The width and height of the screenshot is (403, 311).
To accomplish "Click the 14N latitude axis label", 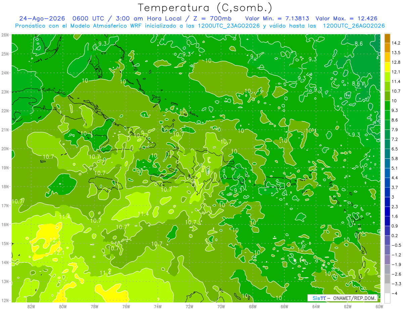I will point(5,262).
